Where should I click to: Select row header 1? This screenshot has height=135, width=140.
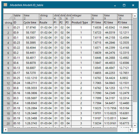pyautogui.click(x=8, y=27)
